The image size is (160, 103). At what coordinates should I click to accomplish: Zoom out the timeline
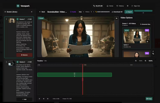136,61
